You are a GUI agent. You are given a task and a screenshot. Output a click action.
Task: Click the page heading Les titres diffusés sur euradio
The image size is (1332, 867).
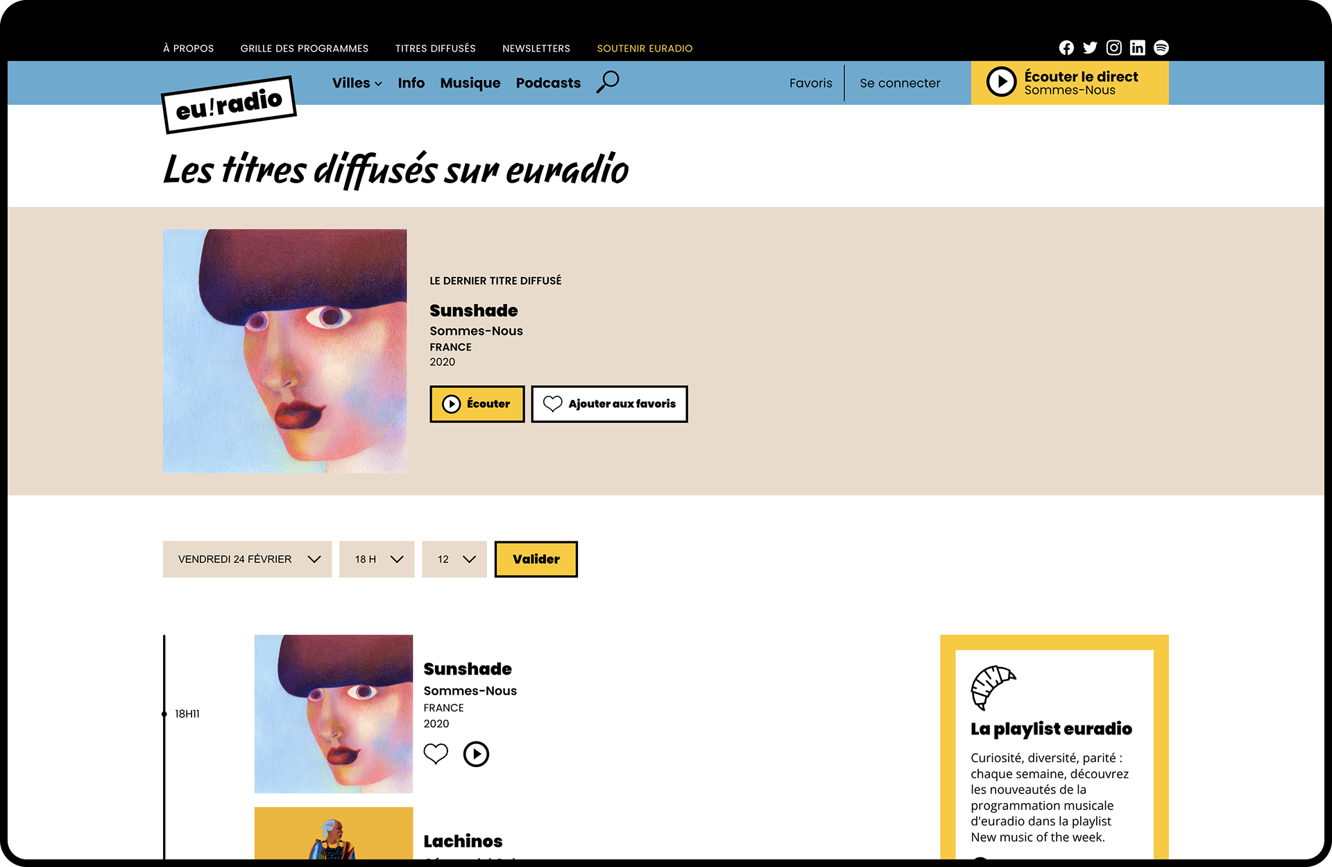pyautogui.click(x=396, y=170)
